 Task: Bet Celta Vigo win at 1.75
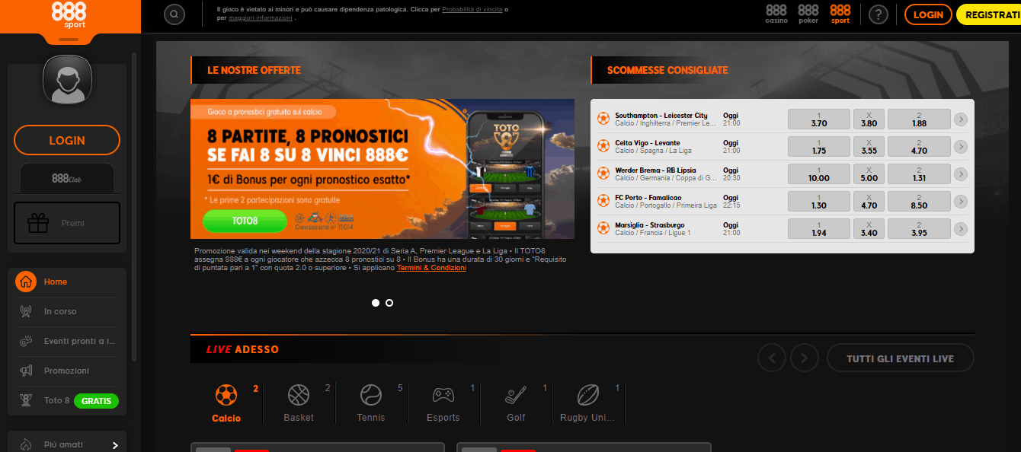(x=819, y=147)
